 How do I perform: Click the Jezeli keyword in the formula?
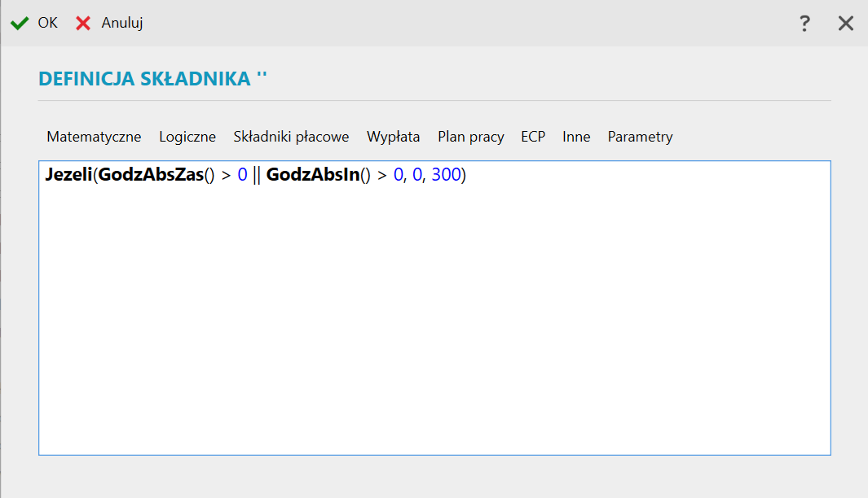click(68, 175)
